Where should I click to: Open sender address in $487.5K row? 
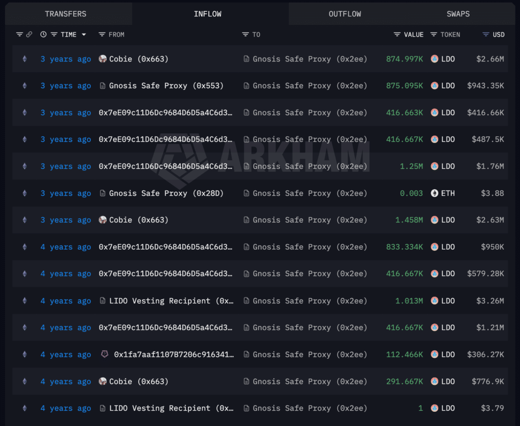(166, 139)
